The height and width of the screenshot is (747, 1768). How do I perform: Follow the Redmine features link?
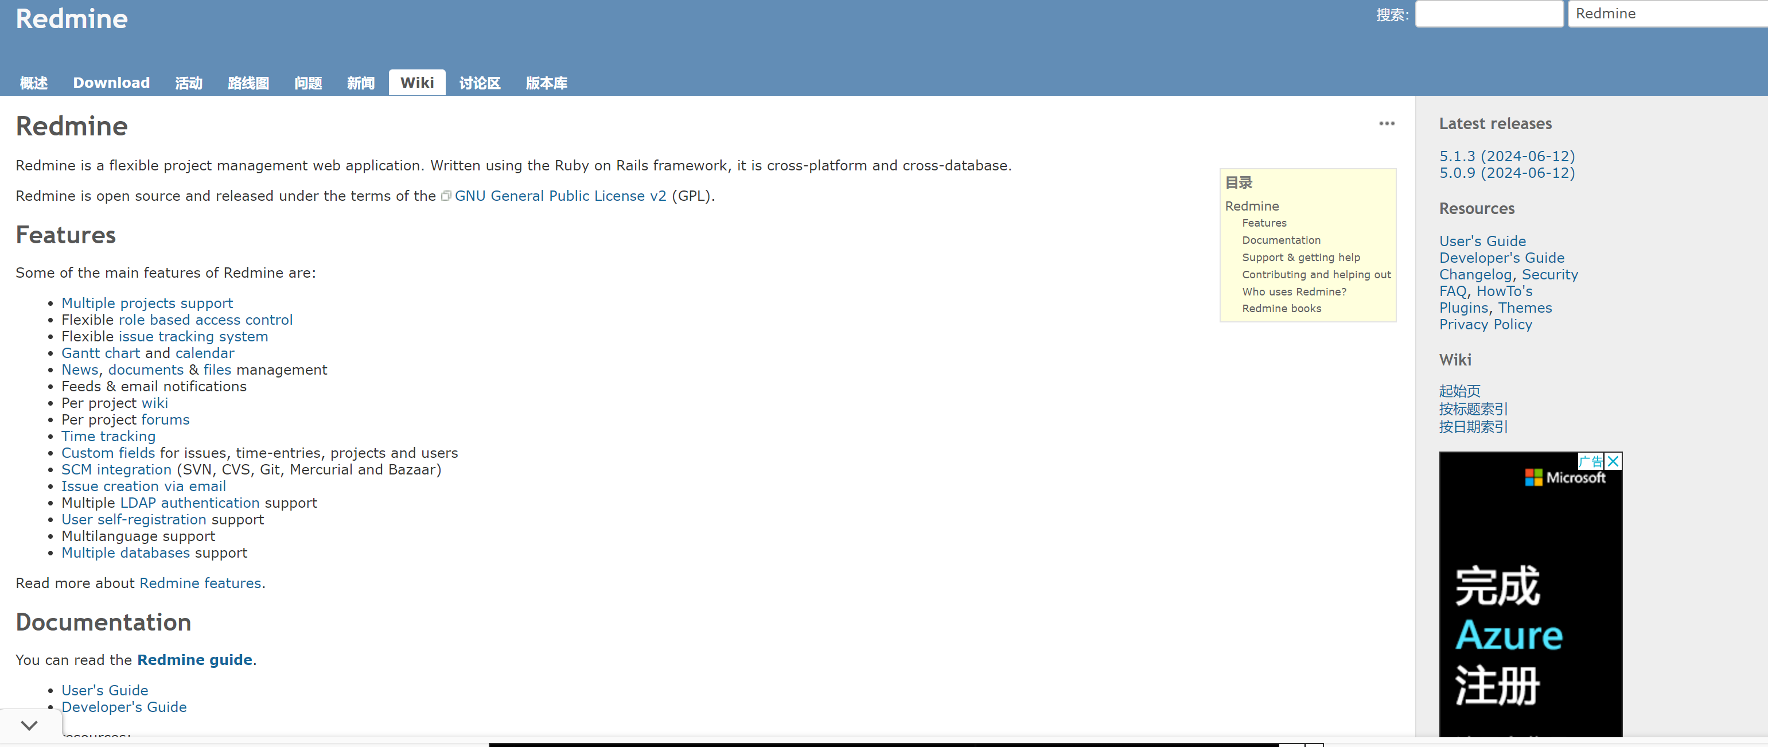click(200, 583)
